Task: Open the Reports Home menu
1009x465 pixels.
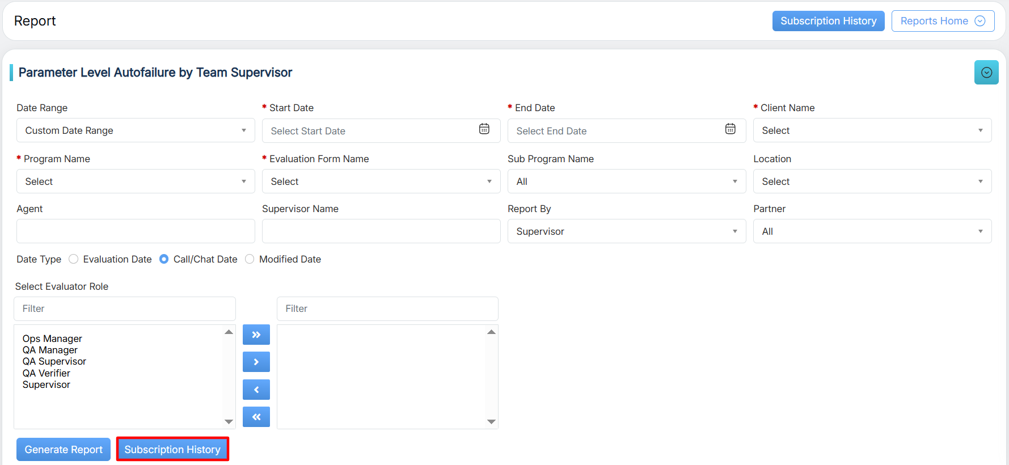Action: pyautogui.click(x=943, y=21)
